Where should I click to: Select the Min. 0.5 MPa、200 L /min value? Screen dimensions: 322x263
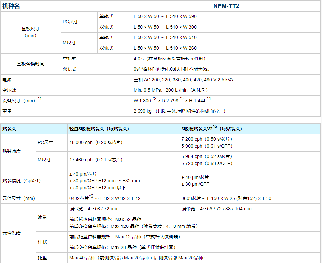[171, 90]
